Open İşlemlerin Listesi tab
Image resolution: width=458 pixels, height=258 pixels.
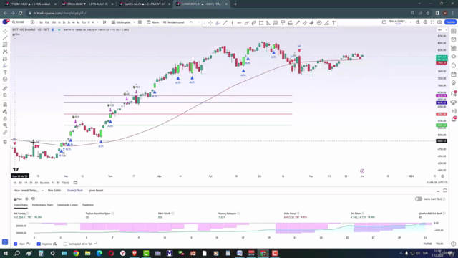[x=67, y=205]
